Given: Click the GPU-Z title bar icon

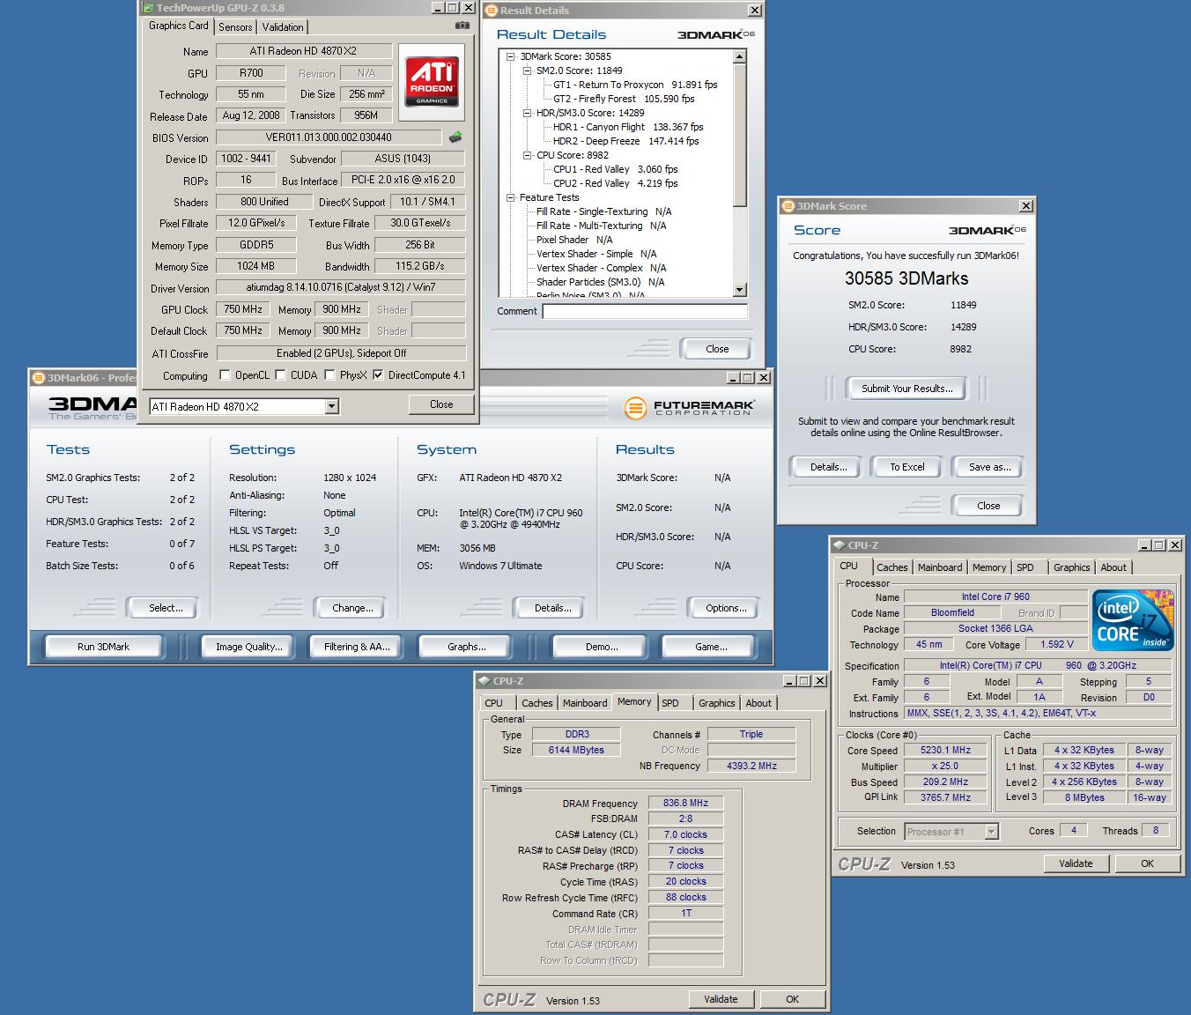Looking at the screenshot, I should (x=148, y=8).
